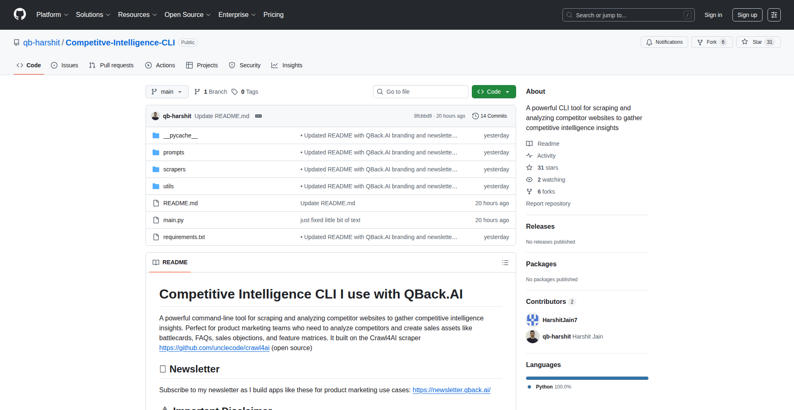Screen dimensions: 794x410
Task: Click the Notifications bell button
Action: point(664,42)
